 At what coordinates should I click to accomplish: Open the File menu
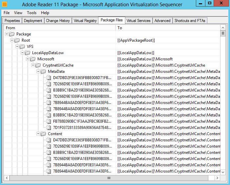(x=7, y=13)
